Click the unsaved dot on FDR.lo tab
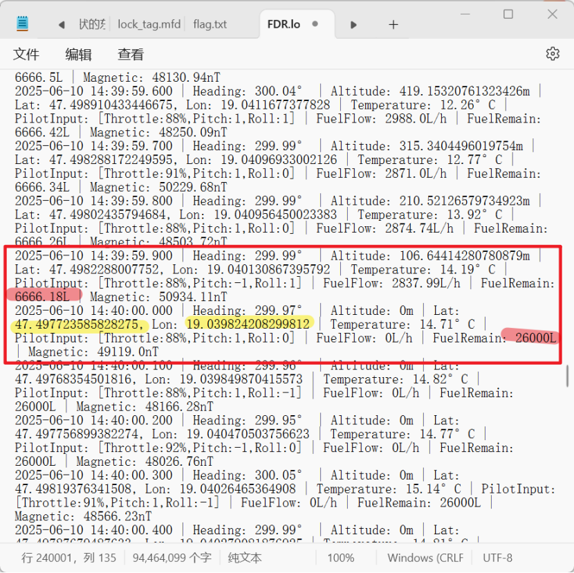This screenshot has width=574, height=573. [315, 24]
